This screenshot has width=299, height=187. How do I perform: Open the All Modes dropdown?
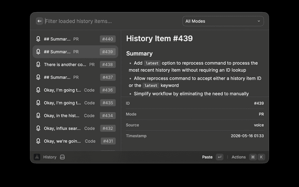point(223,21)
